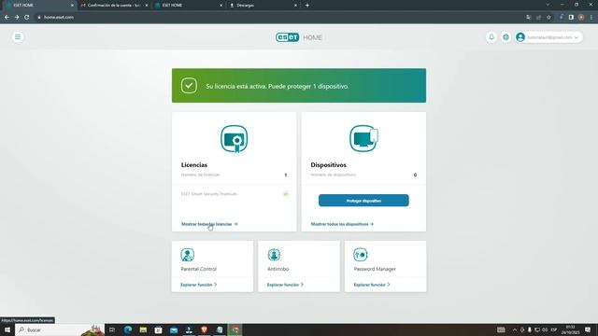Open Mostrar todos los dispositivos link

pos(342,224)
